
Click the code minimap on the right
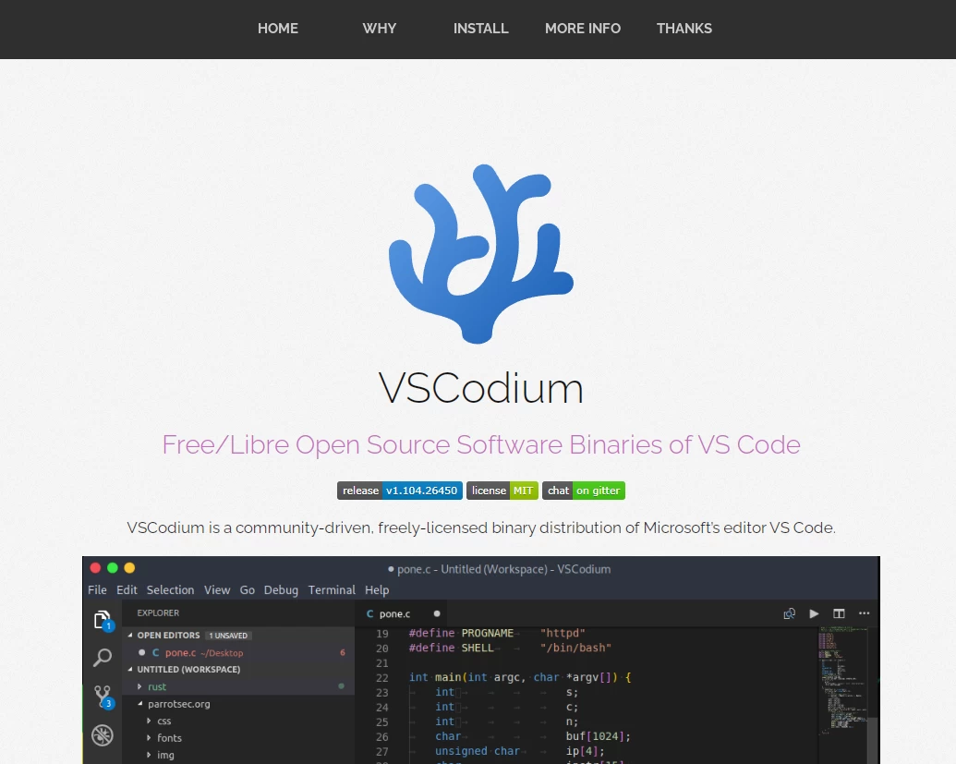[842, 680]
